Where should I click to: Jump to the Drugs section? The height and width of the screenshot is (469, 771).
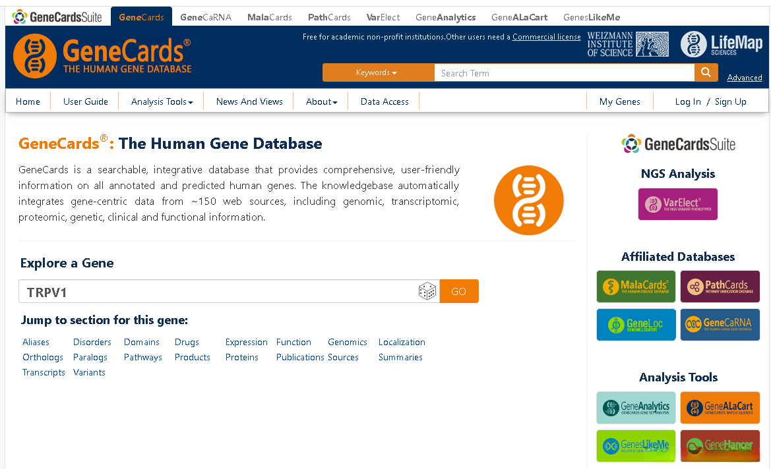(187, 342)
